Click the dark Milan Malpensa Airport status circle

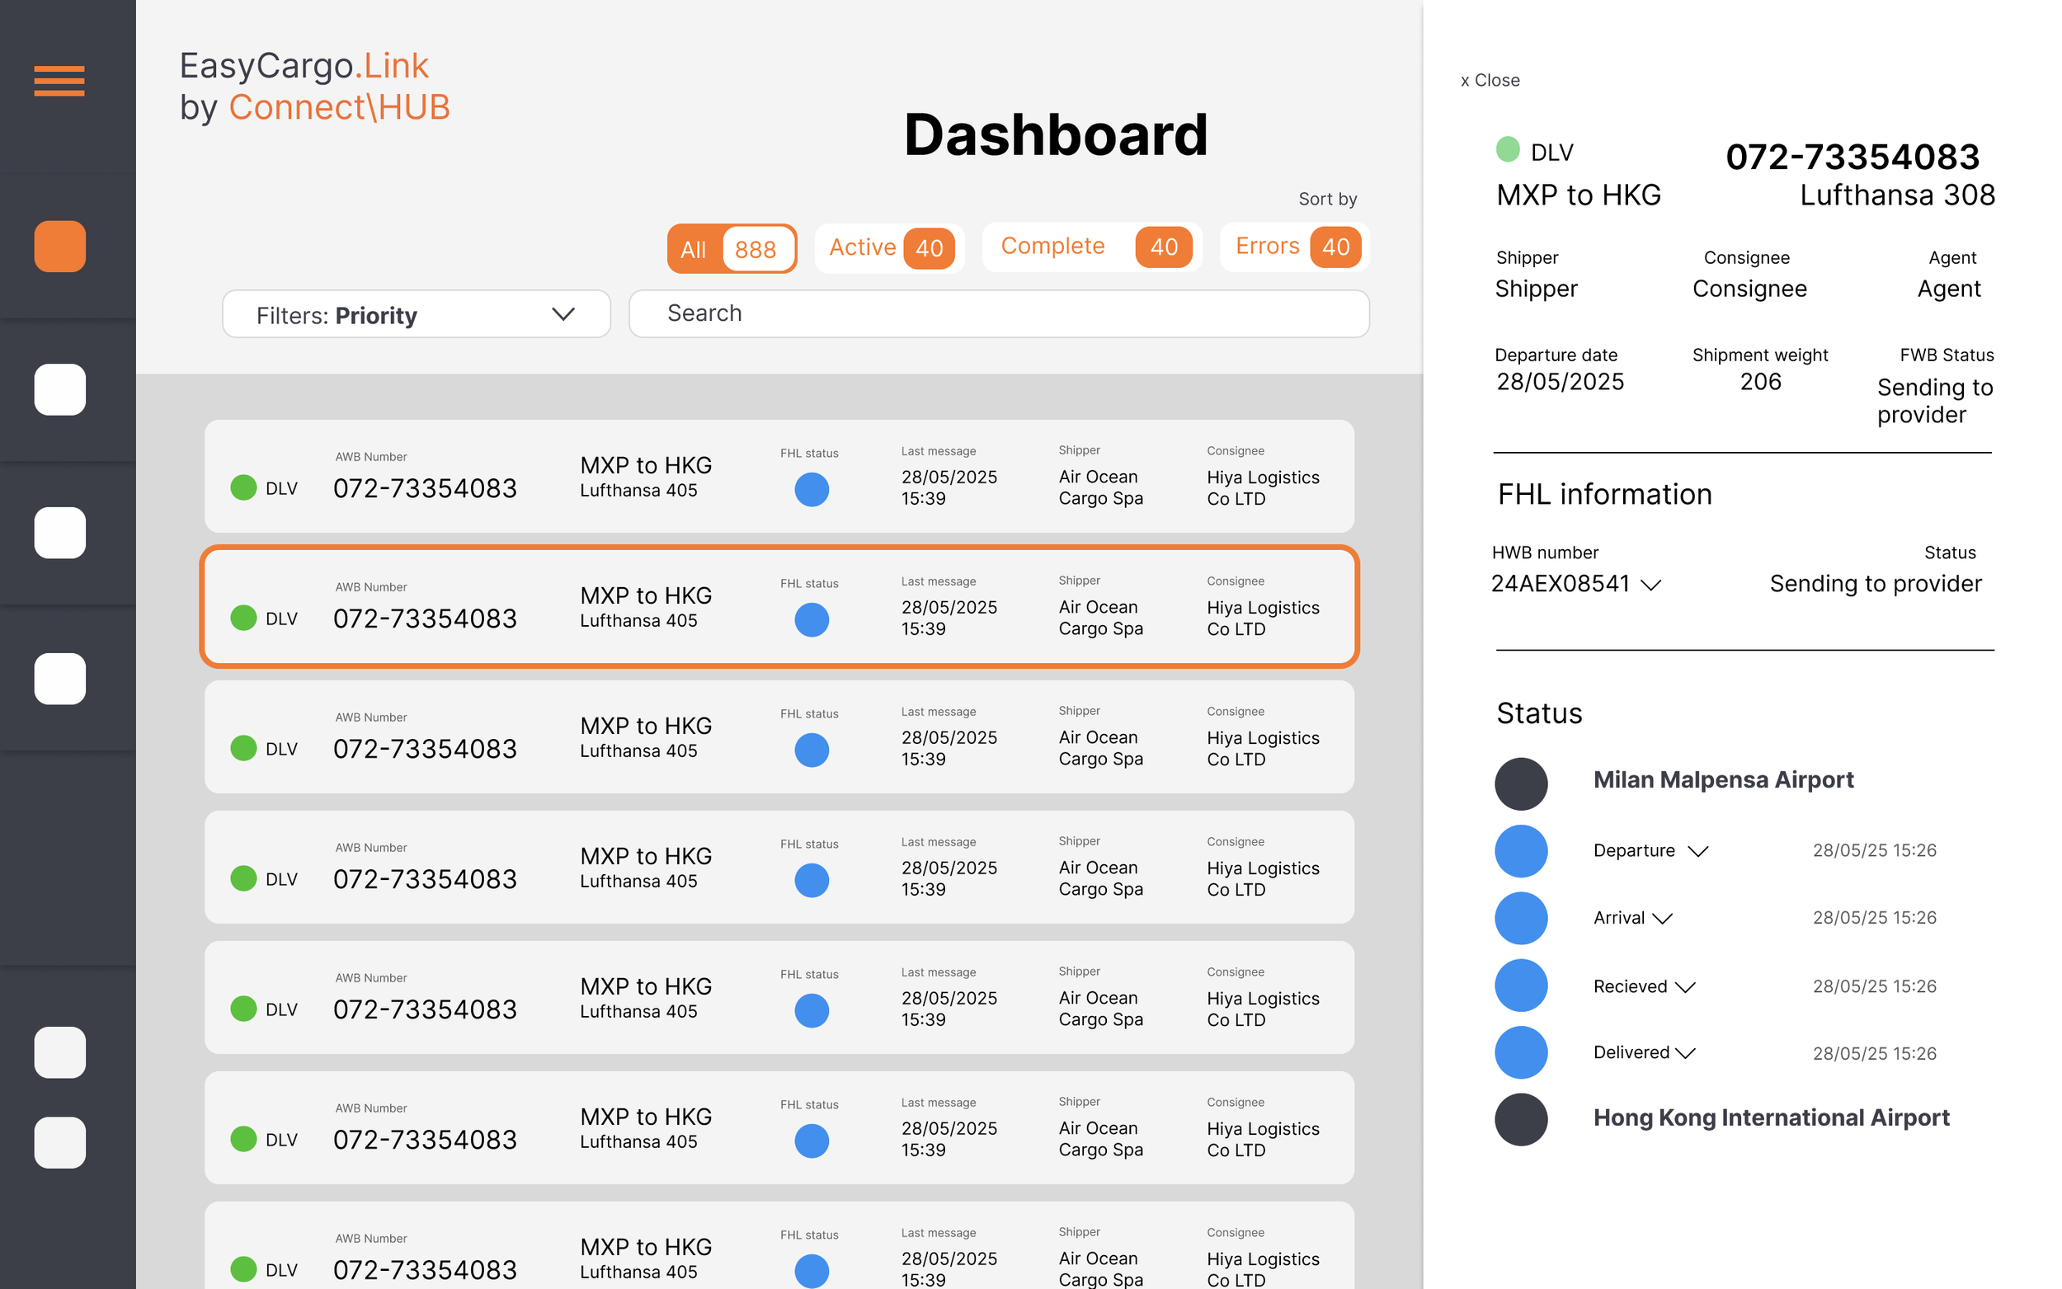(1521, 783)
